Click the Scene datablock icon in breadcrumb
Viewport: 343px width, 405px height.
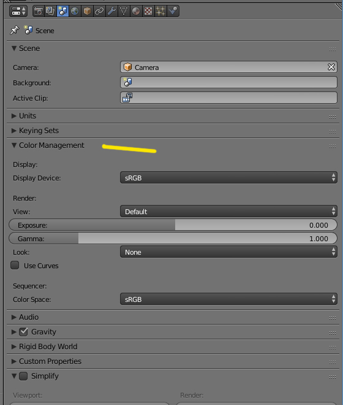(28, 30)
